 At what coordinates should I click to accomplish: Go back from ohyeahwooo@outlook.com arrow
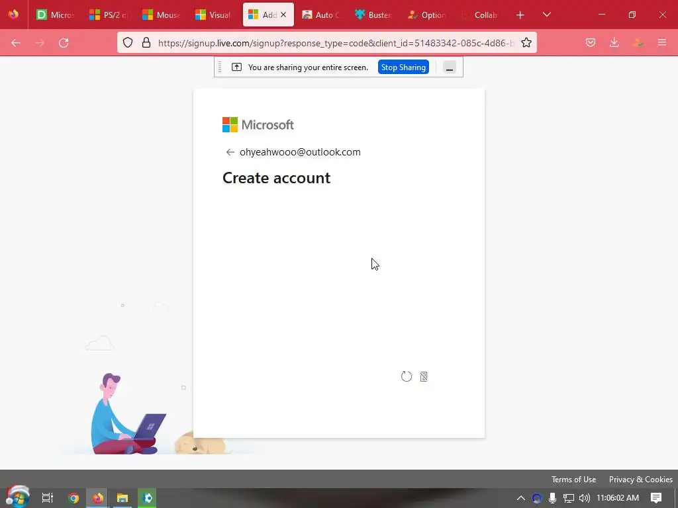[x=230, y=152]
